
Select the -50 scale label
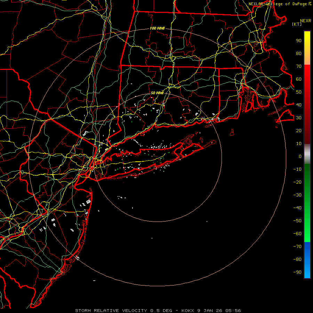[297, 221]
